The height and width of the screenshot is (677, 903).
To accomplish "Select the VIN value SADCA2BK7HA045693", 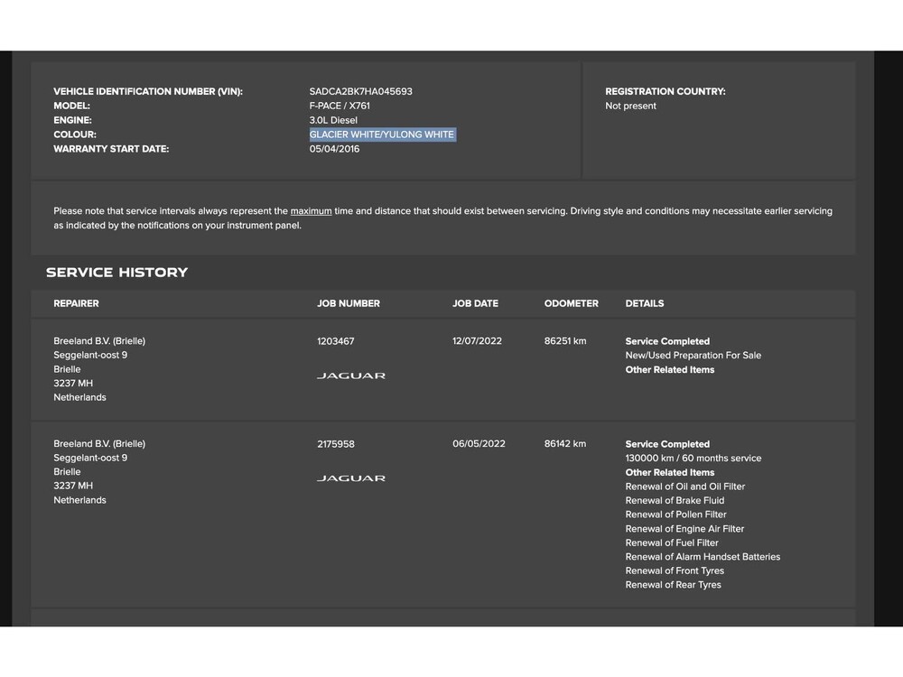I will [360, 91].
